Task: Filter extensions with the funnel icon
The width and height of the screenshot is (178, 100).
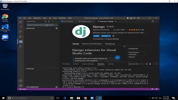Action: click(x=45, y=21)
